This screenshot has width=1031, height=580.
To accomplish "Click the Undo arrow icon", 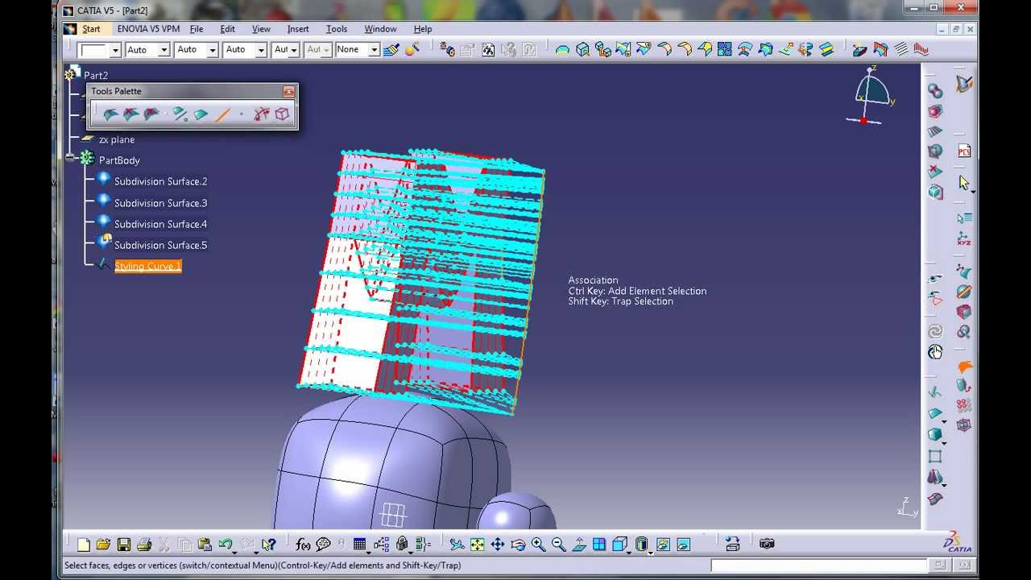I will click(226, 545).
